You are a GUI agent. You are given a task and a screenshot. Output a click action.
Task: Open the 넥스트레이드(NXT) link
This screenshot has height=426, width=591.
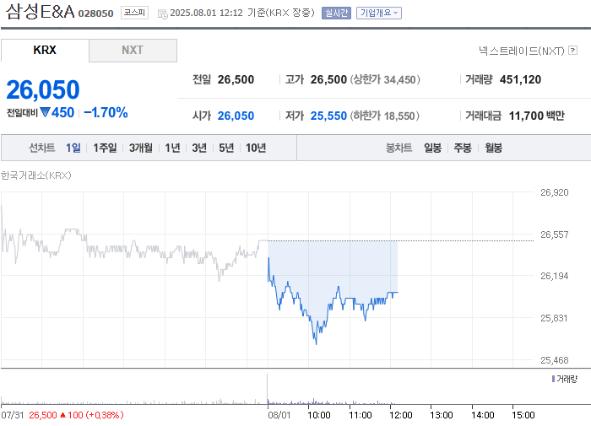(521, 51)
